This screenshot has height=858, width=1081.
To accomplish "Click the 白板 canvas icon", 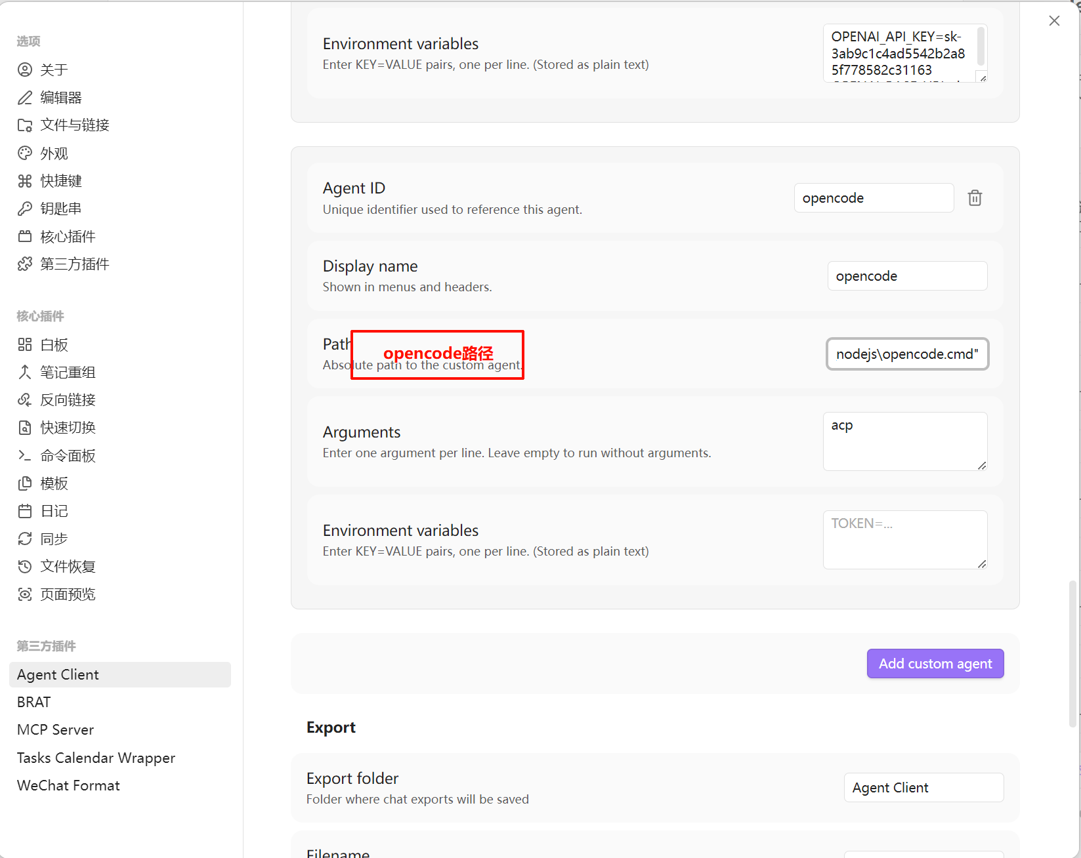I will (x=25, y=344).
